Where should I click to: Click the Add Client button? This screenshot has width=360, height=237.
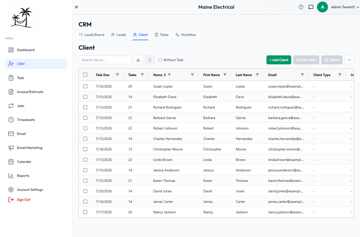(x=279, y=60)
